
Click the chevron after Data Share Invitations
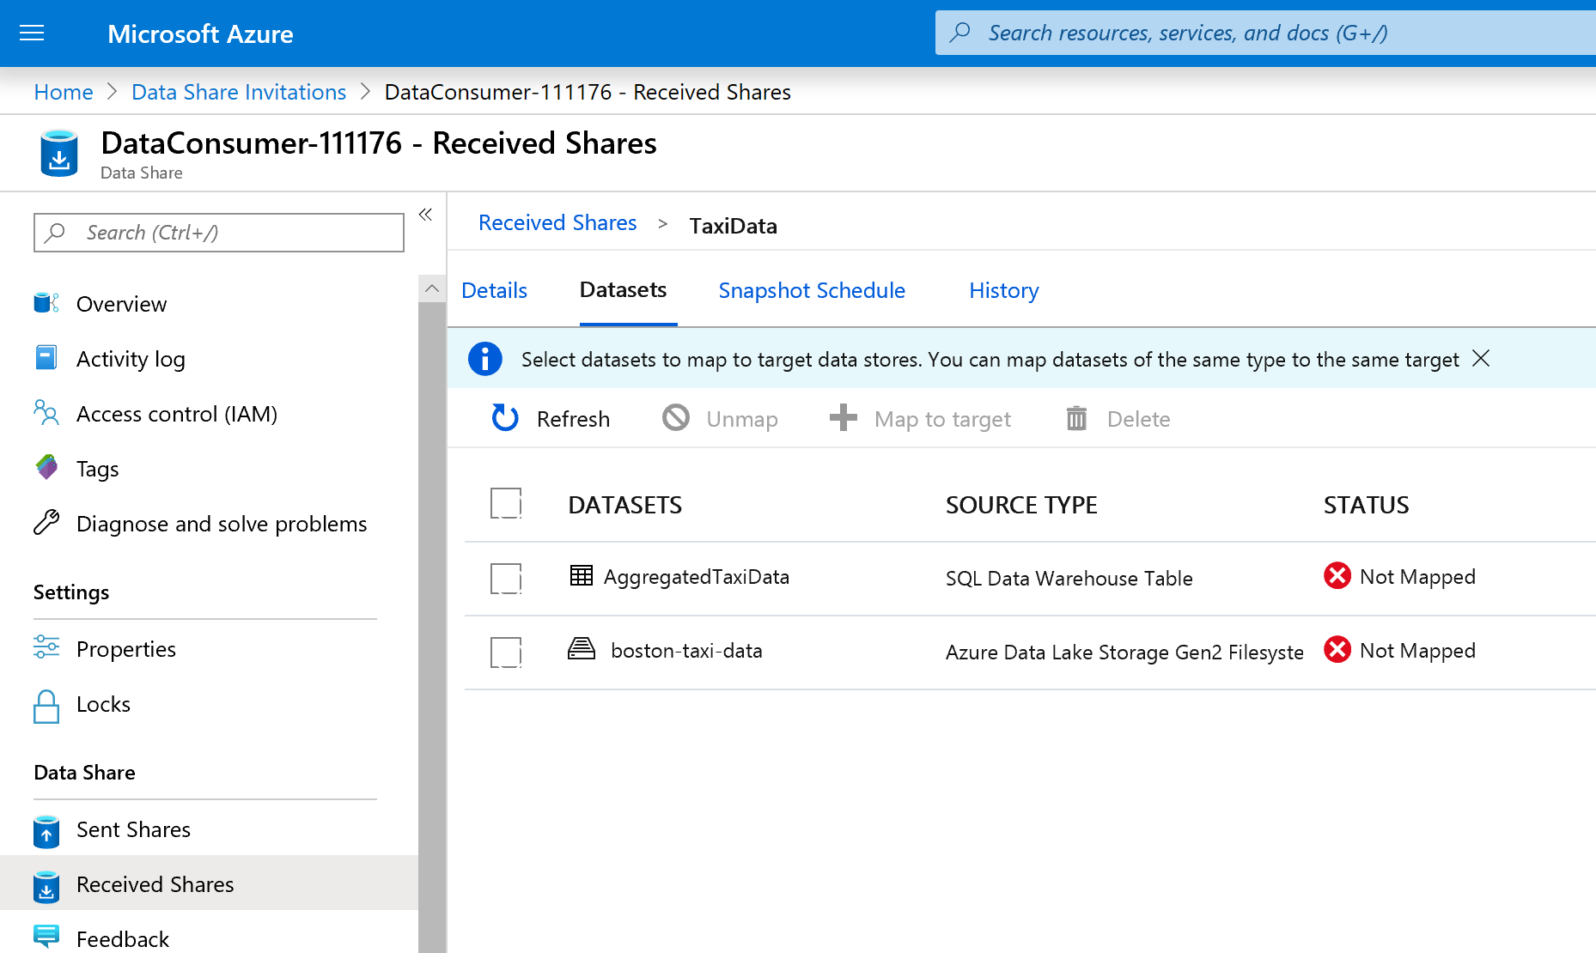click(366, 92)
